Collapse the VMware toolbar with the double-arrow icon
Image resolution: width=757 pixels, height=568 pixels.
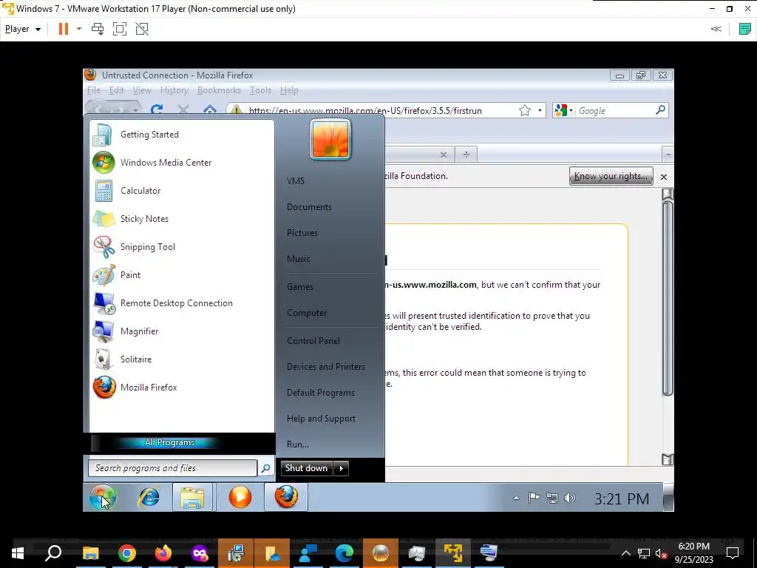click(x=716, y=29)
